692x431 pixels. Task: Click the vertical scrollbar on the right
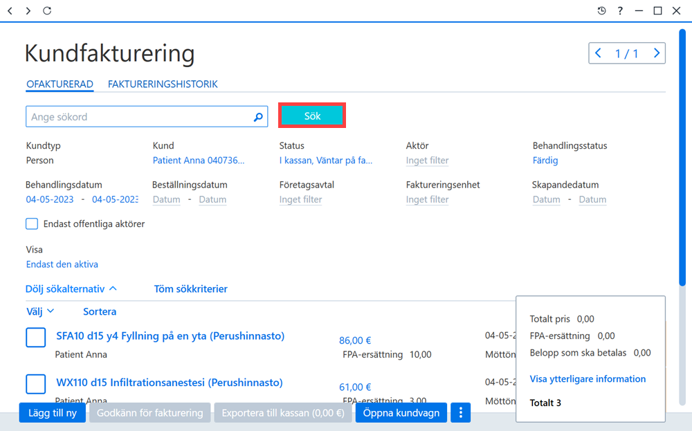682,158
